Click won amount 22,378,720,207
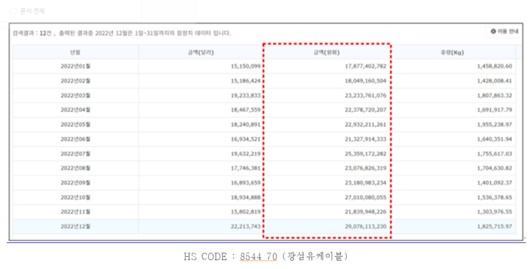 click(365, 110)
